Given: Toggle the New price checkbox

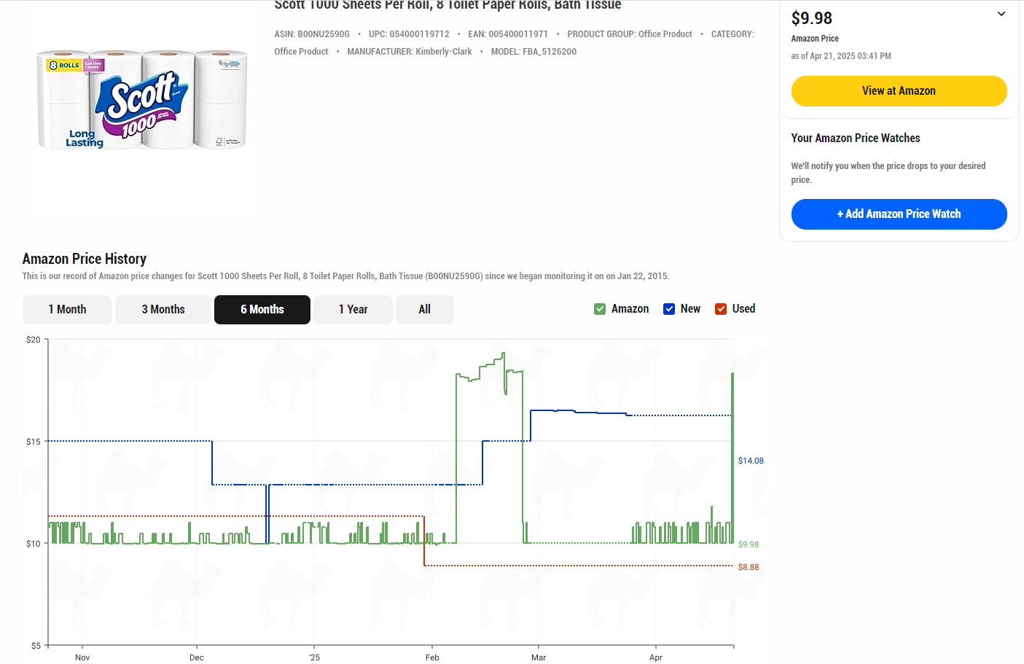Looking at the screenshot, I should click(x=669, y=309).
